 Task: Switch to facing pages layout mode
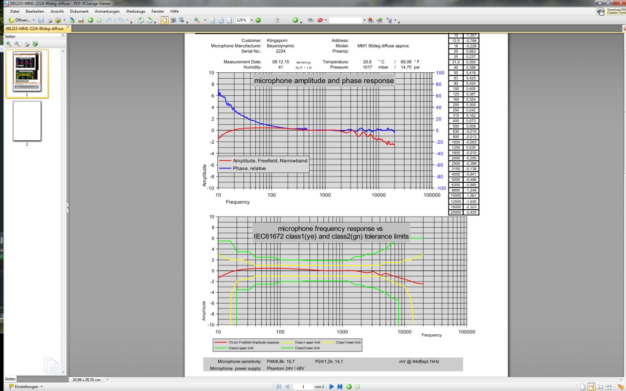(600, 387)
